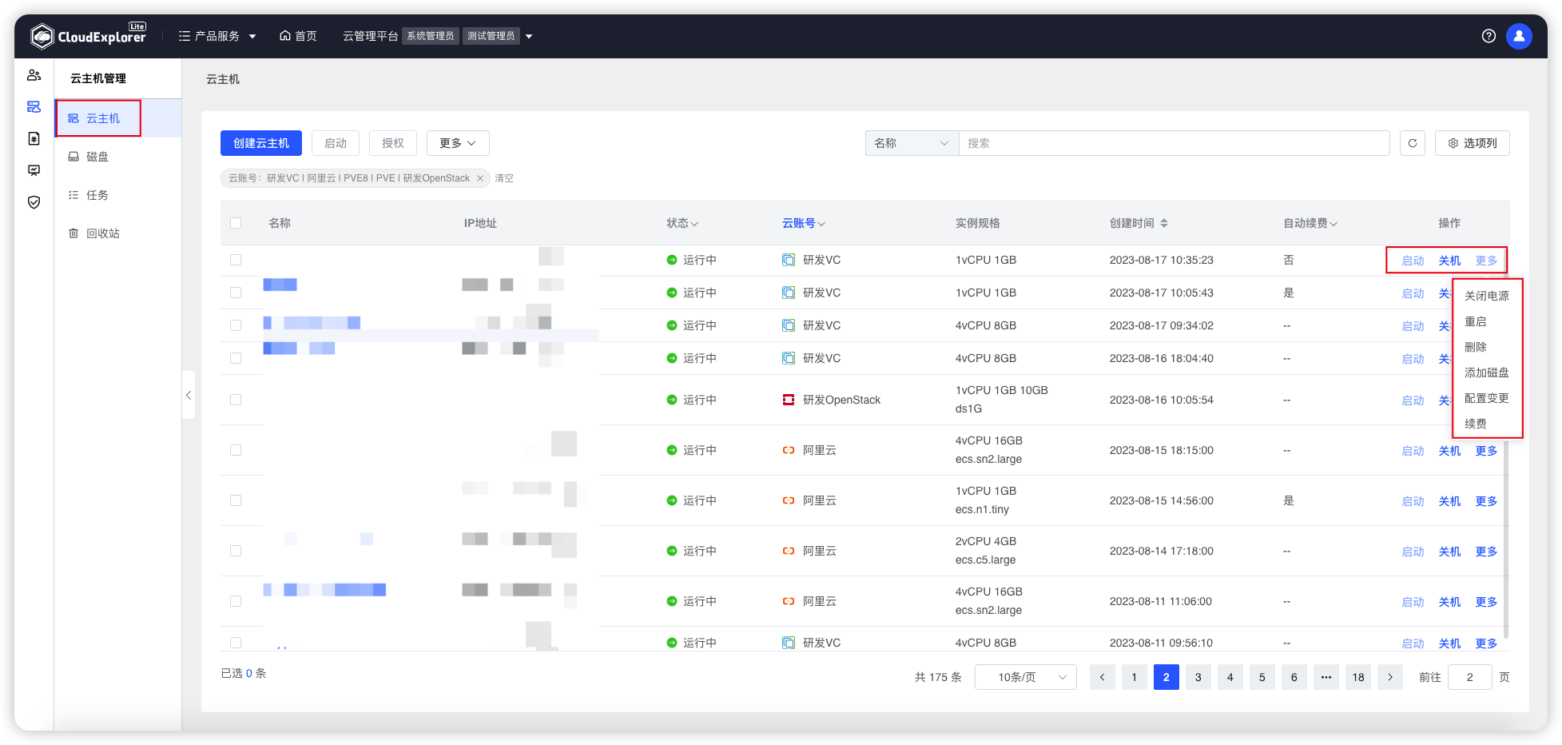Open the 任务 sidebar menu item
The image size is (1562, 745).
[x=118, y=195]
